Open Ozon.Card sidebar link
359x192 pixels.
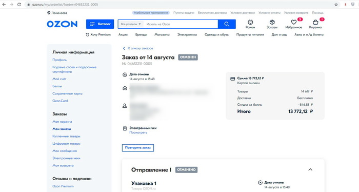tap(60, 101)
